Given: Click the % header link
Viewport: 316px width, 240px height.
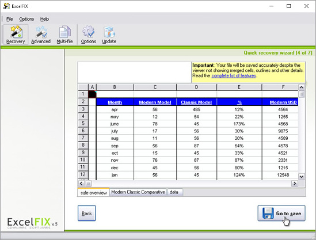Looking at the screenshot, I should pyautogui.click(x=239, y=102).
